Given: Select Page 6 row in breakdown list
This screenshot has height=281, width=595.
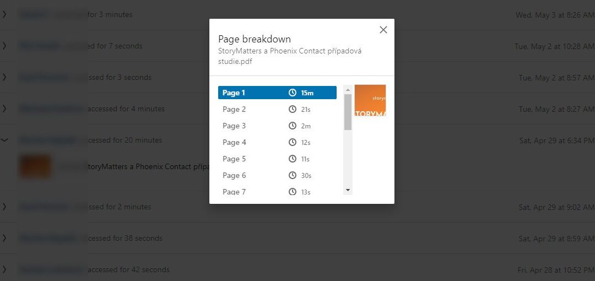Looking at the screenshot, I should [x=277, y=175].
